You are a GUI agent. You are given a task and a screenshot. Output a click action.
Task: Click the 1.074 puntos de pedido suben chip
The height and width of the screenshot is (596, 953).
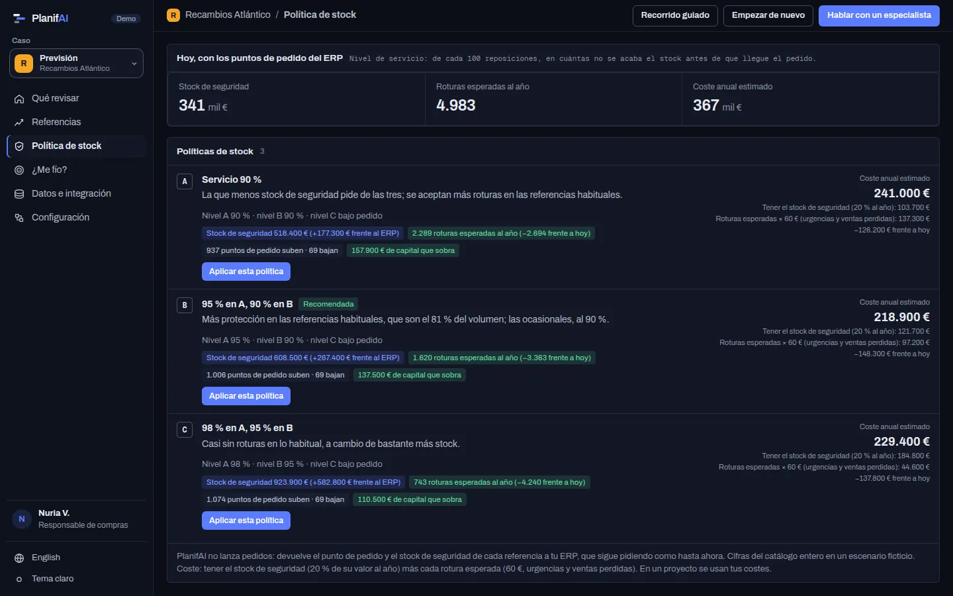coord(275,499)
